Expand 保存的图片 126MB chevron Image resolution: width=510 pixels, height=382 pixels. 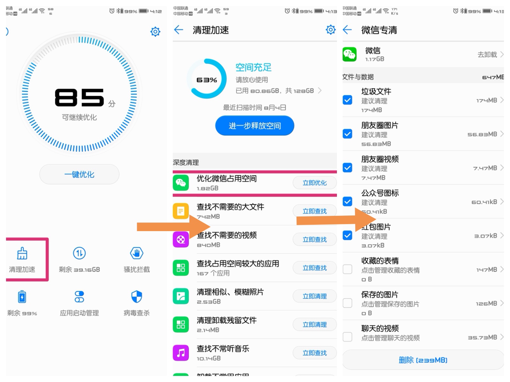pos(502,303)
